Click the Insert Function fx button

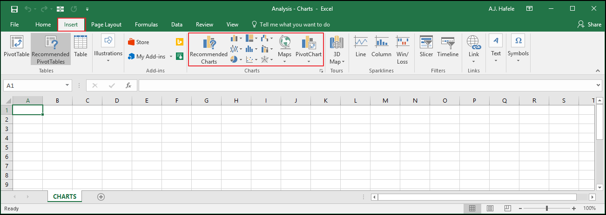point(128,85)
